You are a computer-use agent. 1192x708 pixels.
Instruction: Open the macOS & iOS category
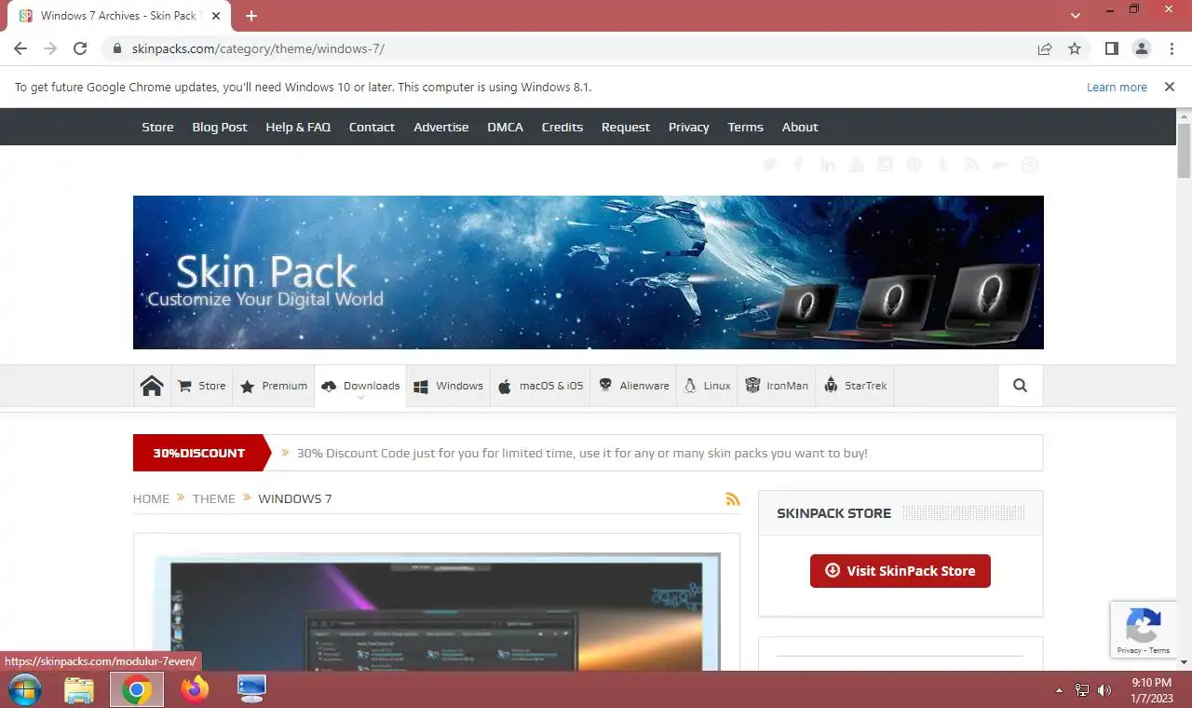(x=541, y=386)
